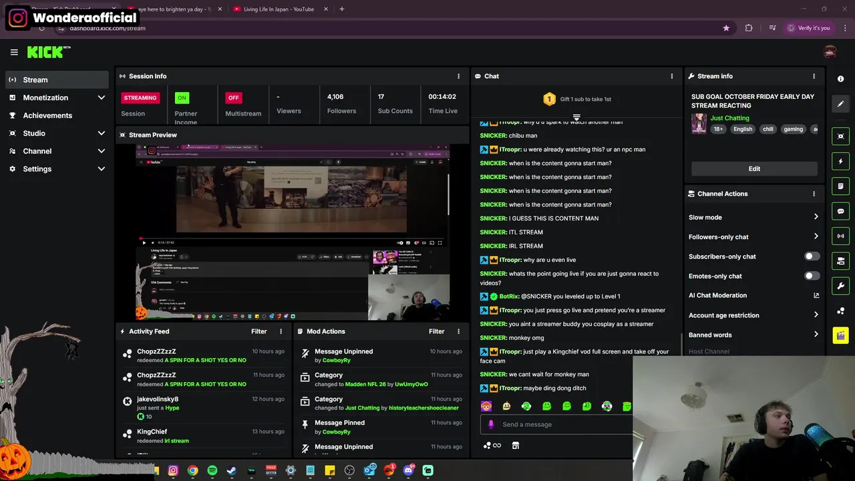The image size is (855, 481).
Task: Click the bookmark star in address bar
Action: point(726,28)
